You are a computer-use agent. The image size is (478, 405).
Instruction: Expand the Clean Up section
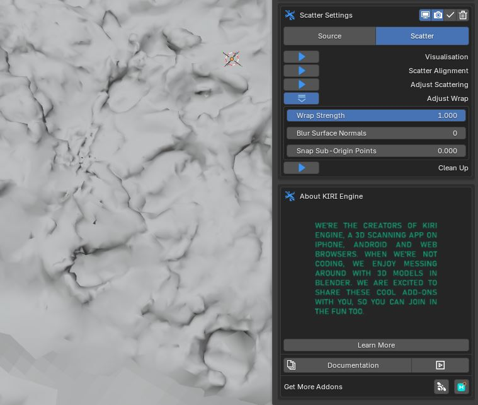(x=301, y=168)
